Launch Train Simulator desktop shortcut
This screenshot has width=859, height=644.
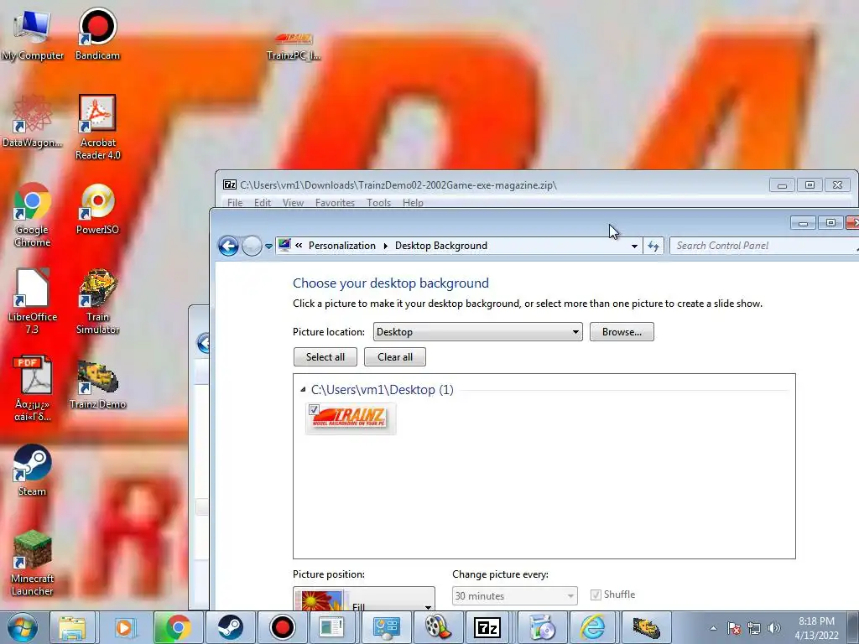[97, 301]
